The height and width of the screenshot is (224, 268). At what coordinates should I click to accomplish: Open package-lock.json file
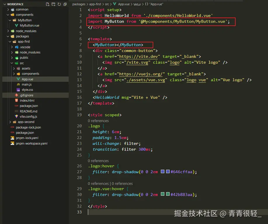coord(28,127)
